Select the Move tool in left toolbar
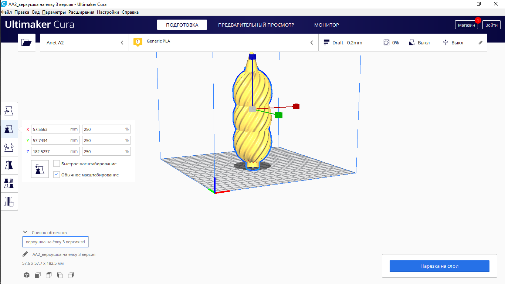 coord(9,111)
